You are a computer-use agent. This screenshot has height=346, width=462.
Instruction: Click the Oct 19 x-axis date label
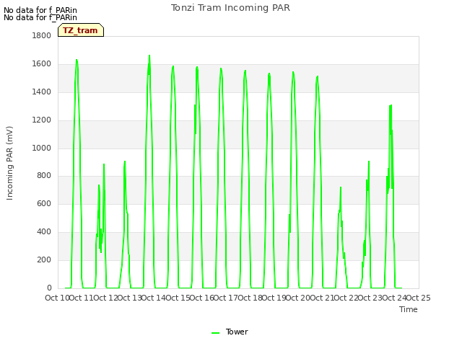(274, 298)
